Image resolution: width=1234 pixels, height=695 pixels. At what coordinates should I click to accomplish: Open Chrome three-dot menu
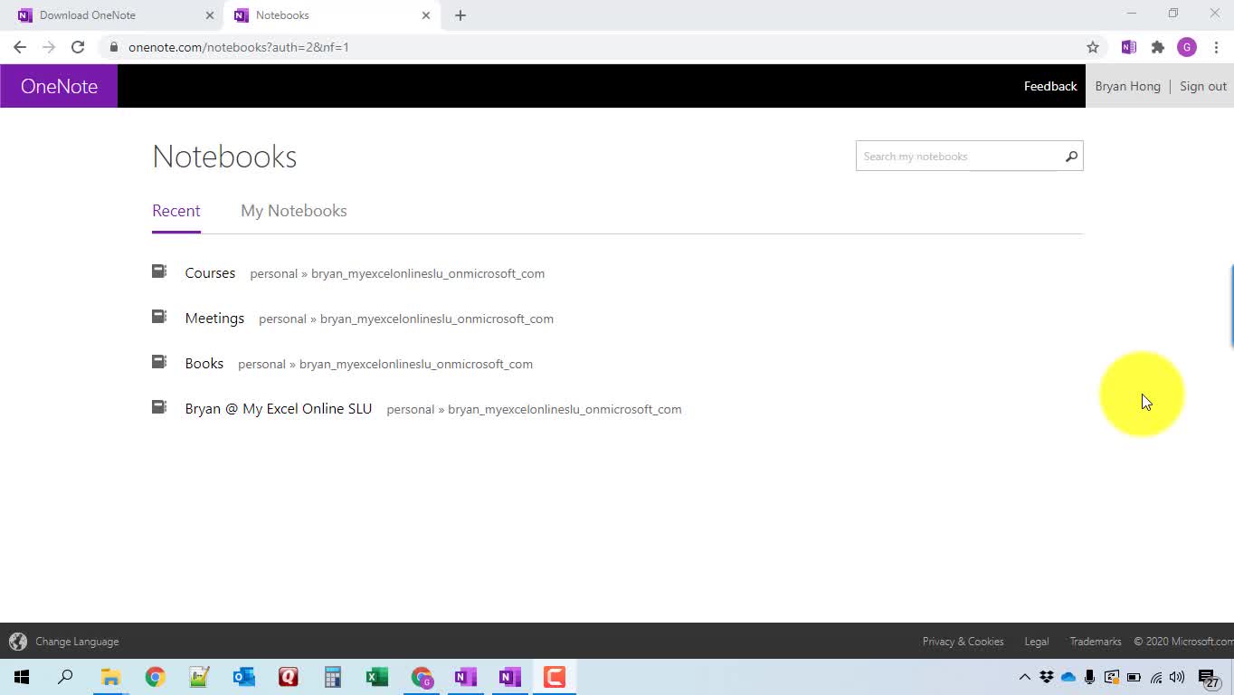coord(1216,47)
